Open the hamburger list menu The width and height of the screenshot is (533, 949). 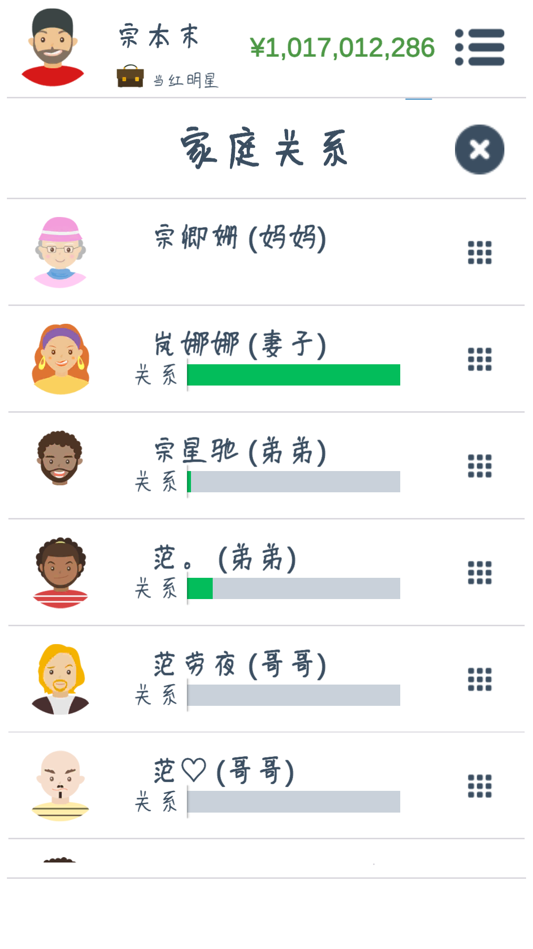480,47
